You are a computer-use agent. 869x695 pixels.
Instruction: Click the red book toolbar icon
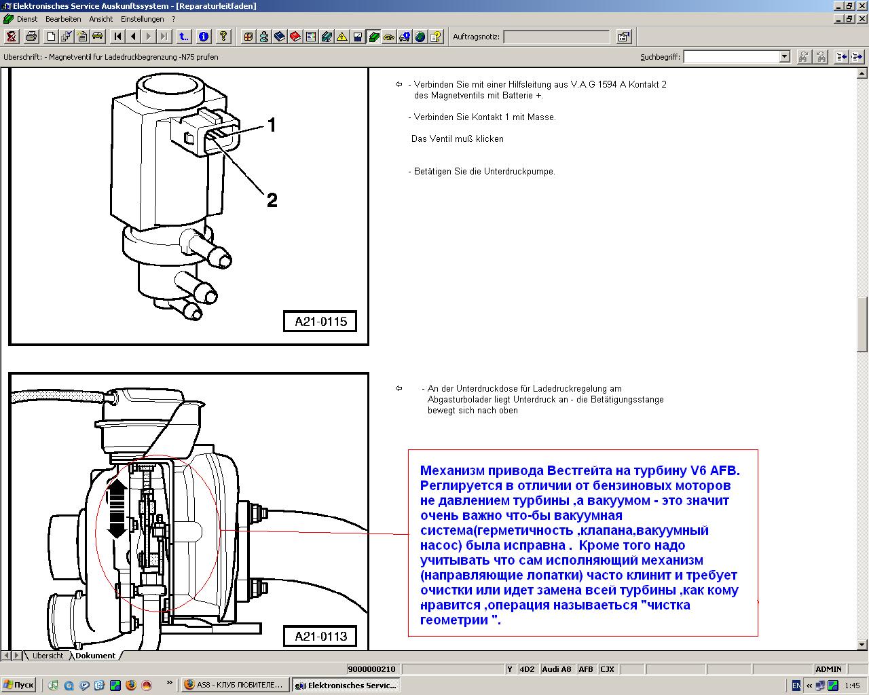295,37
